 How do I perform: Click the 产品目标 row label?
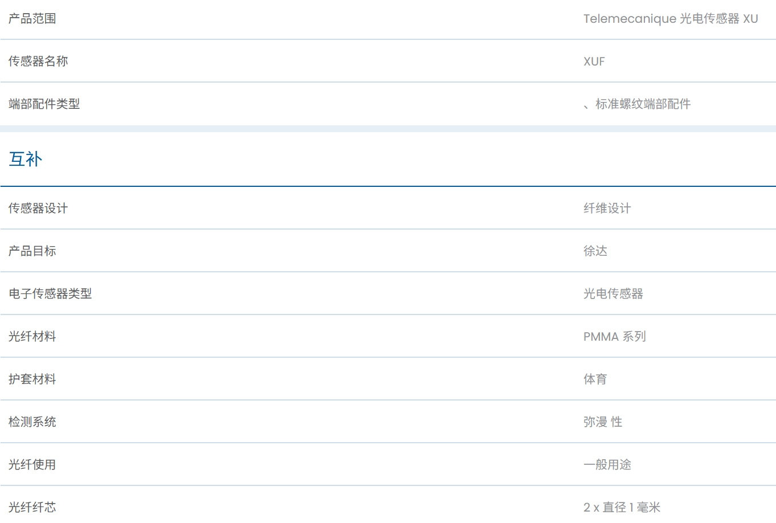click(x=32, y=251)
